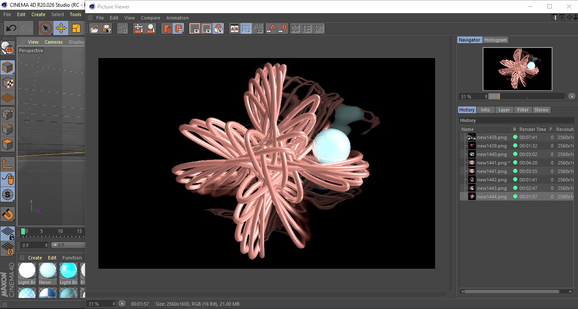Click the Remove Image trash icon
The image size is (578, 309).
[167, 29]
